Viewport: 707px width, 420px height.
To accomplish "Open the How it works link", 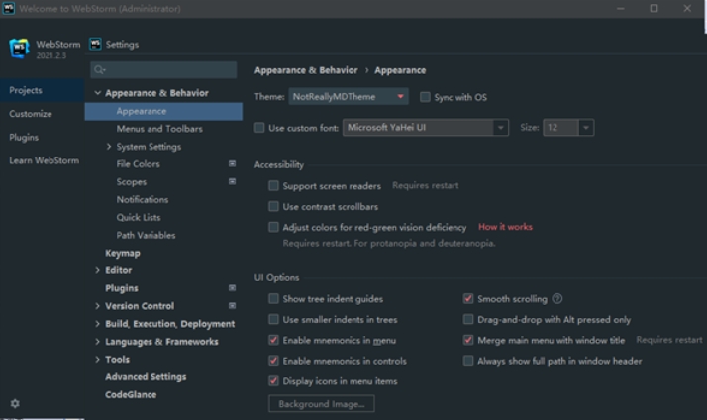I will pyautogui.click(x=505, y=227).
